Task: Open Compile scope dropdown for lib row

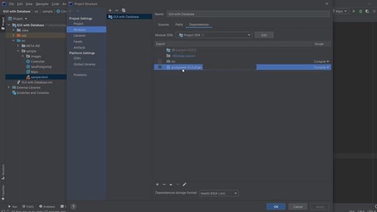Action: pos(321,61)
